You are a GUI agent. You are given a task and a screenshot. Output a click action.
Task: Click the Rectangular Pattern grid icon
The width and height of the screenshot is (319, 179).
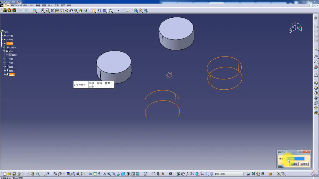104,10
